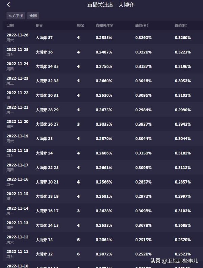This screenshot has width=203, height=268.
Task: Click the 剧集 column header
Action: click(x=39, y=26)
